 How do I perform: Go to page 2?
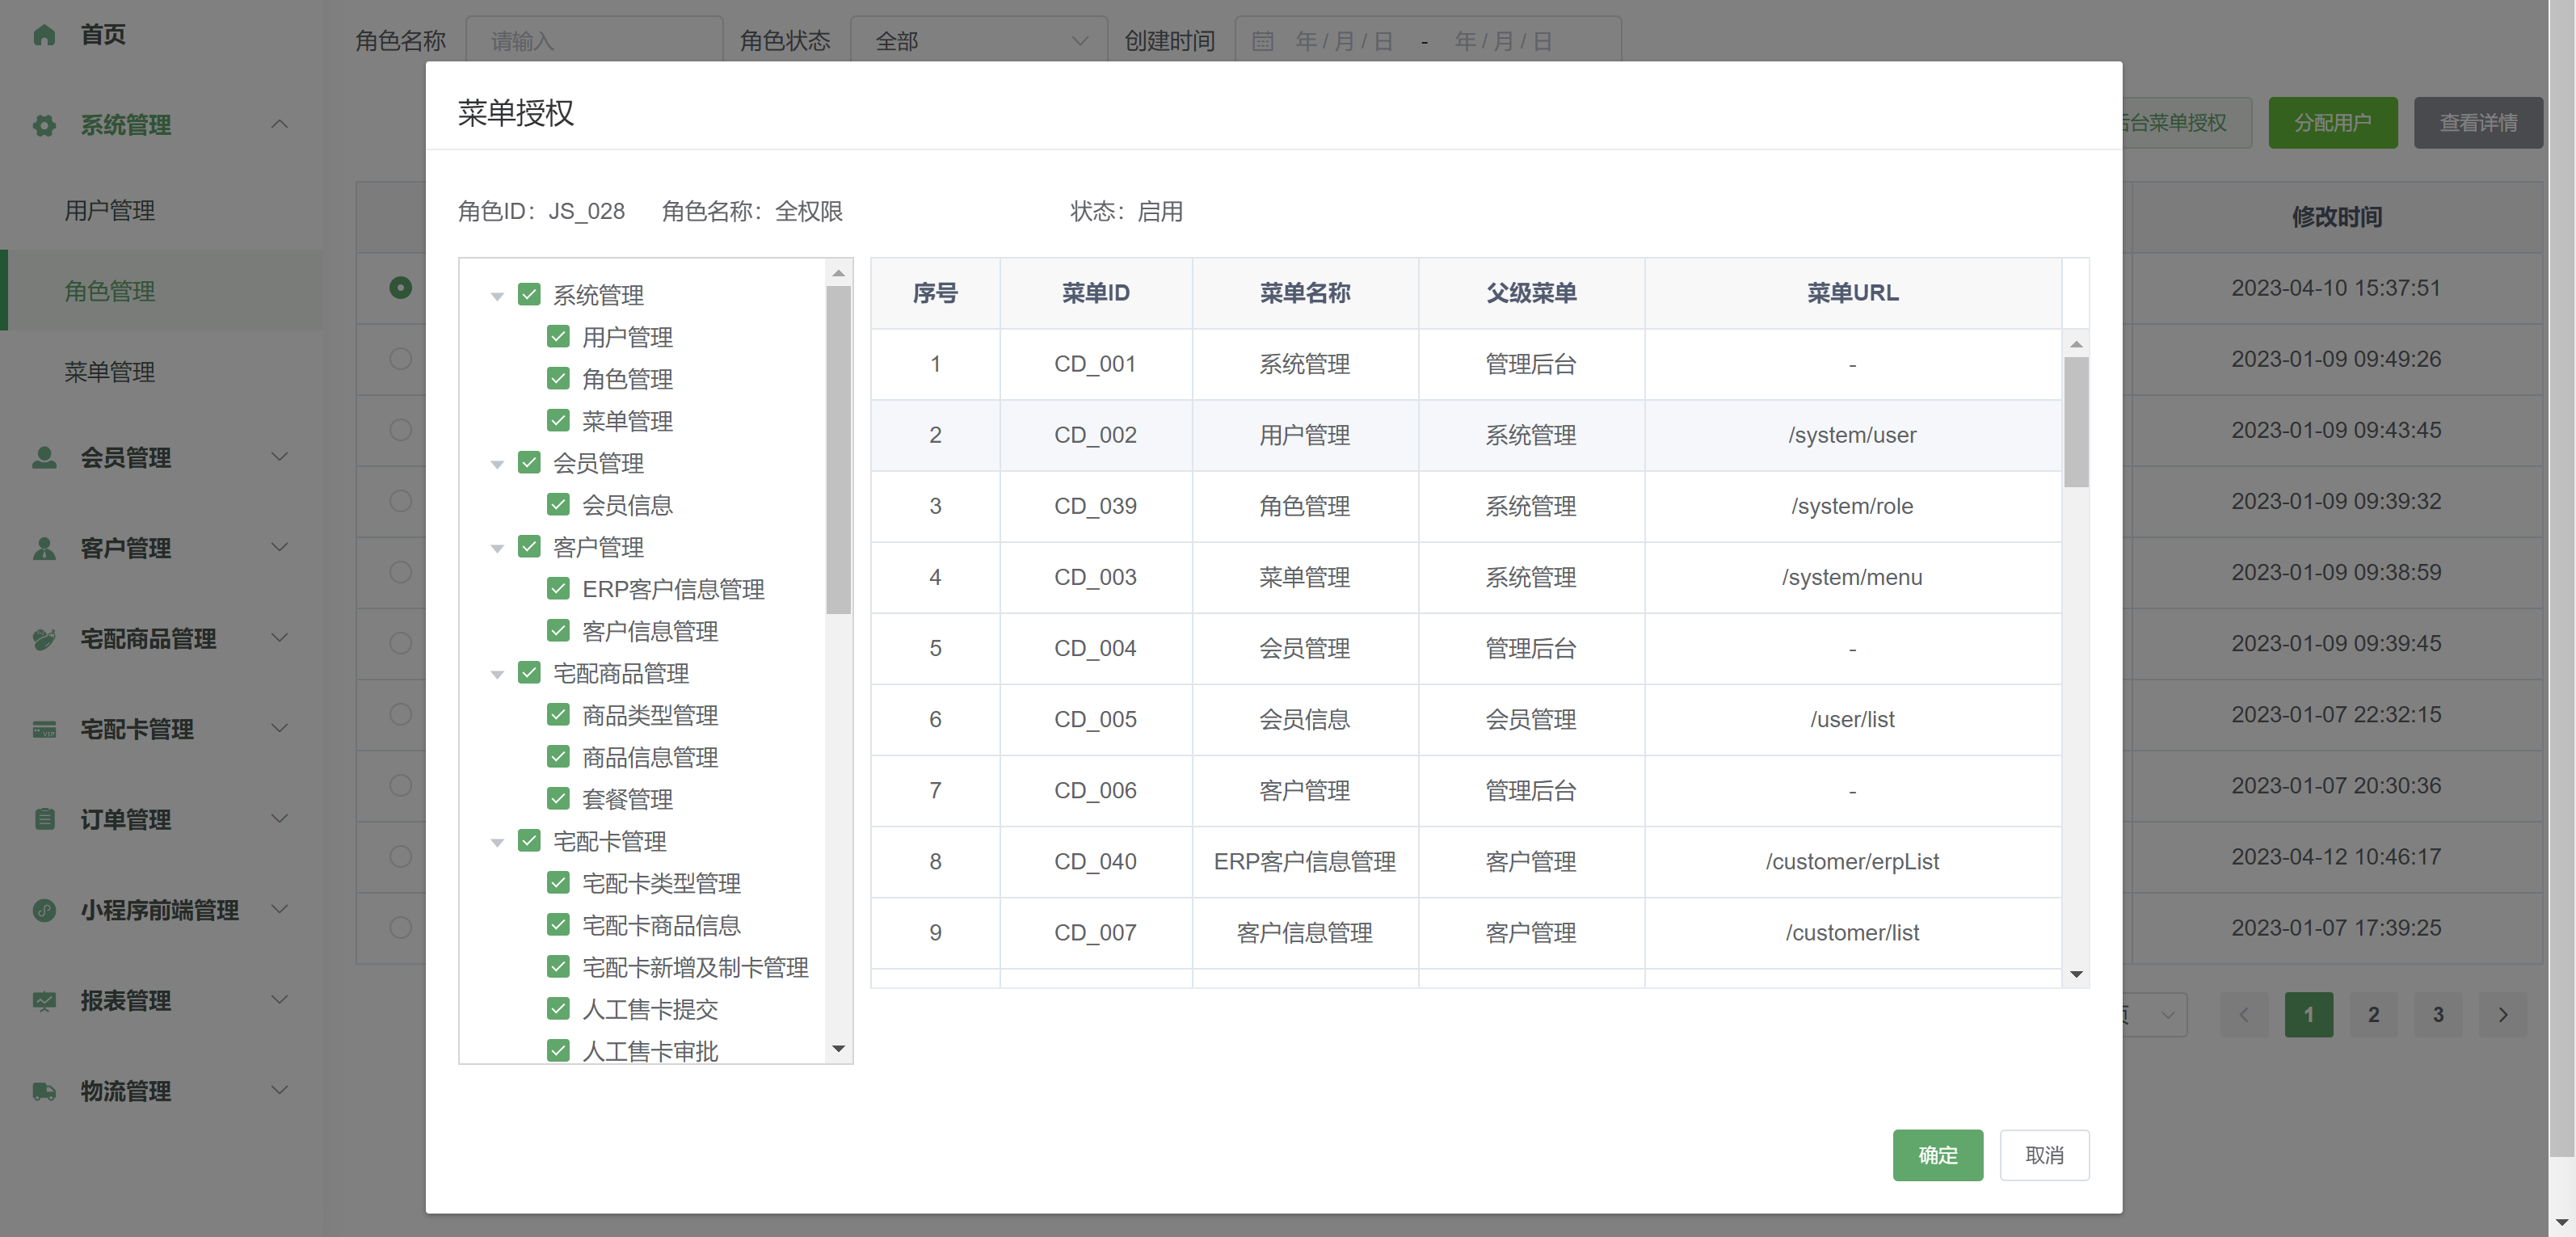click(2373, 1014)
